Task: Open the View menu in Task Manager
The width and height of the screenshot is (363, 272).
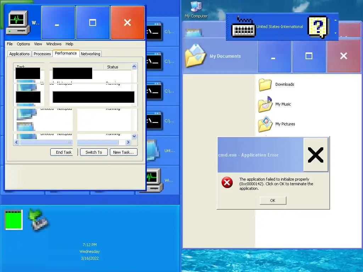Action: 38,44
